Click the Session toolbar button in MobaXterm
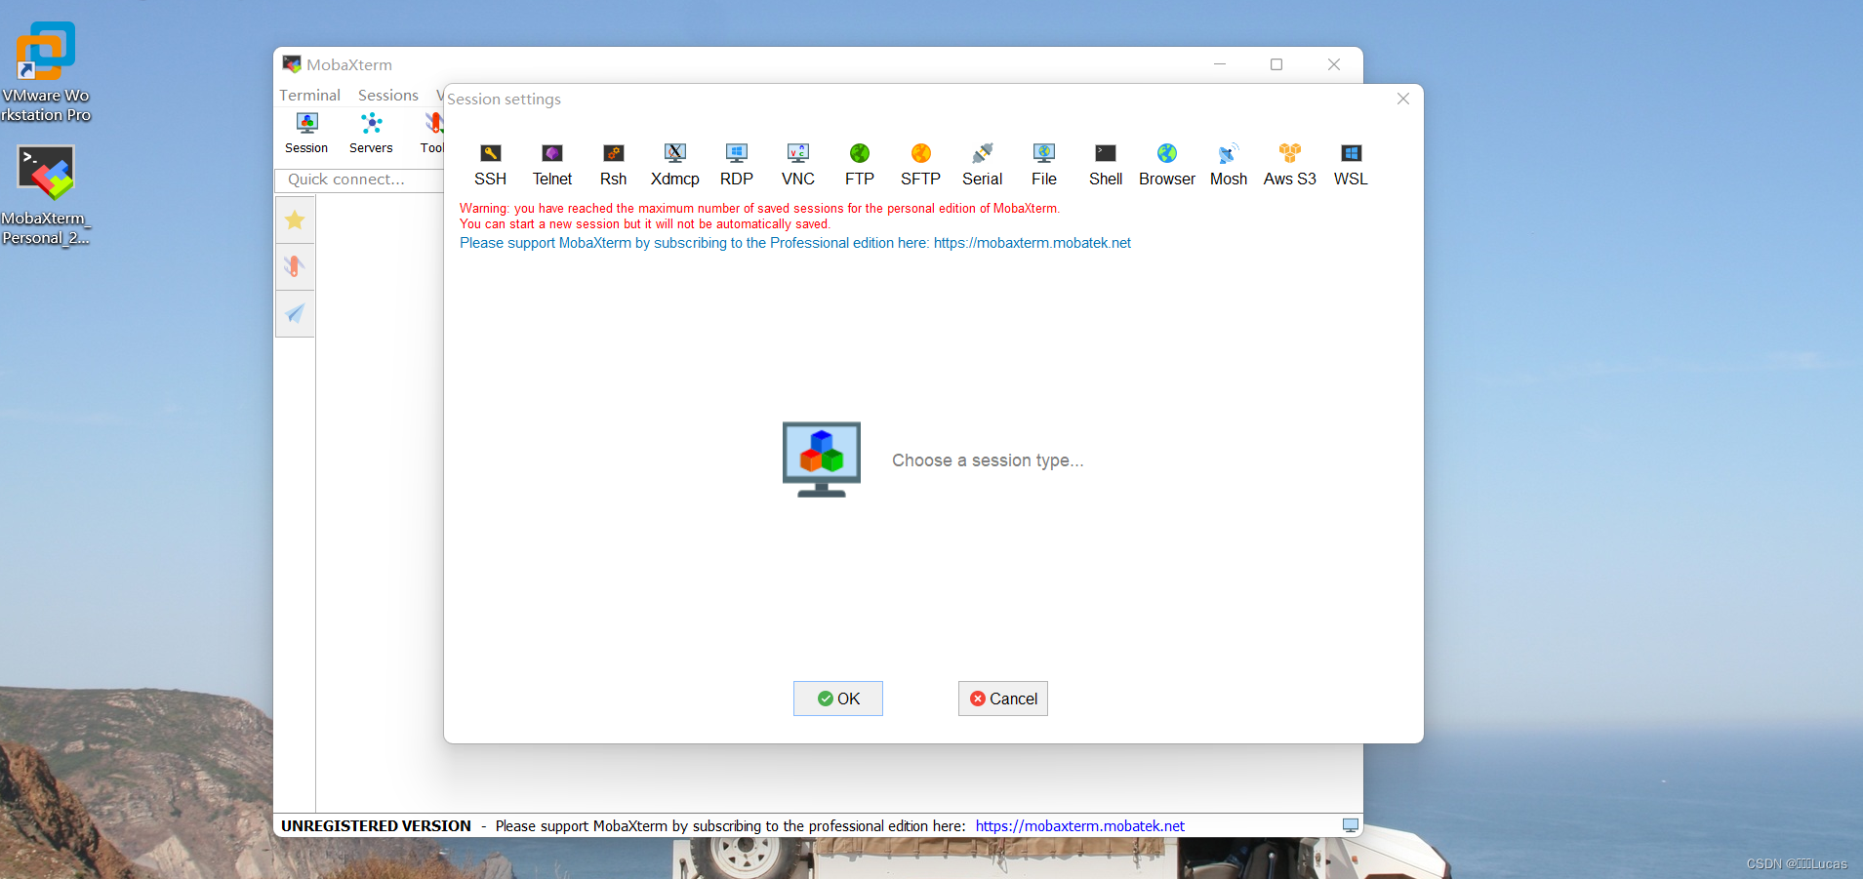 pyautogui.click(x=306, y=134)
